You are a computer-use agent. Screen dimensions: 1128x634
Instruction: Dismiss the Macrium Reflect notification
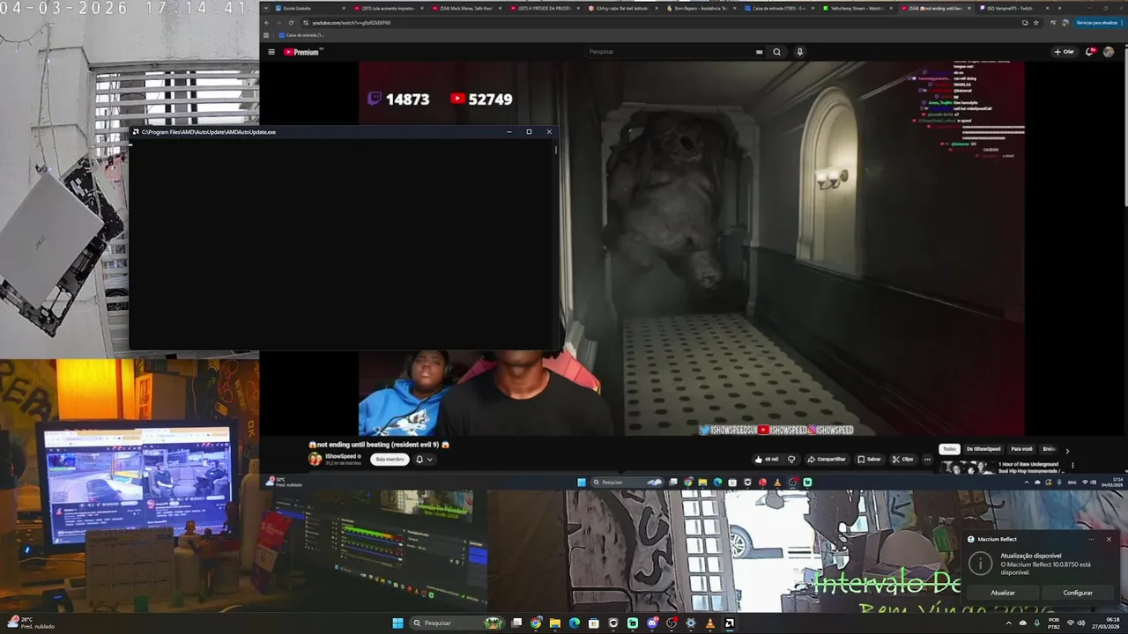(1109, 539)
